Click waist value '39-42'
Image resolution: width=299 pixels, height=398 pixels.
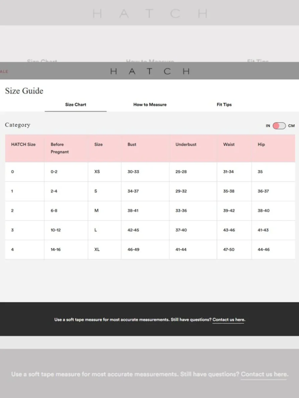[229, 210]
